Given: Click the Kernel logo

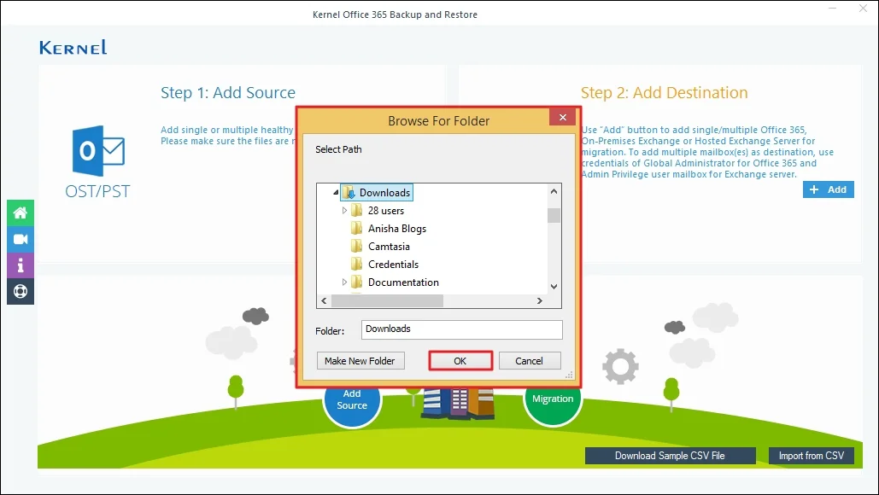Looking at the screenshot, I should point(73,48).
